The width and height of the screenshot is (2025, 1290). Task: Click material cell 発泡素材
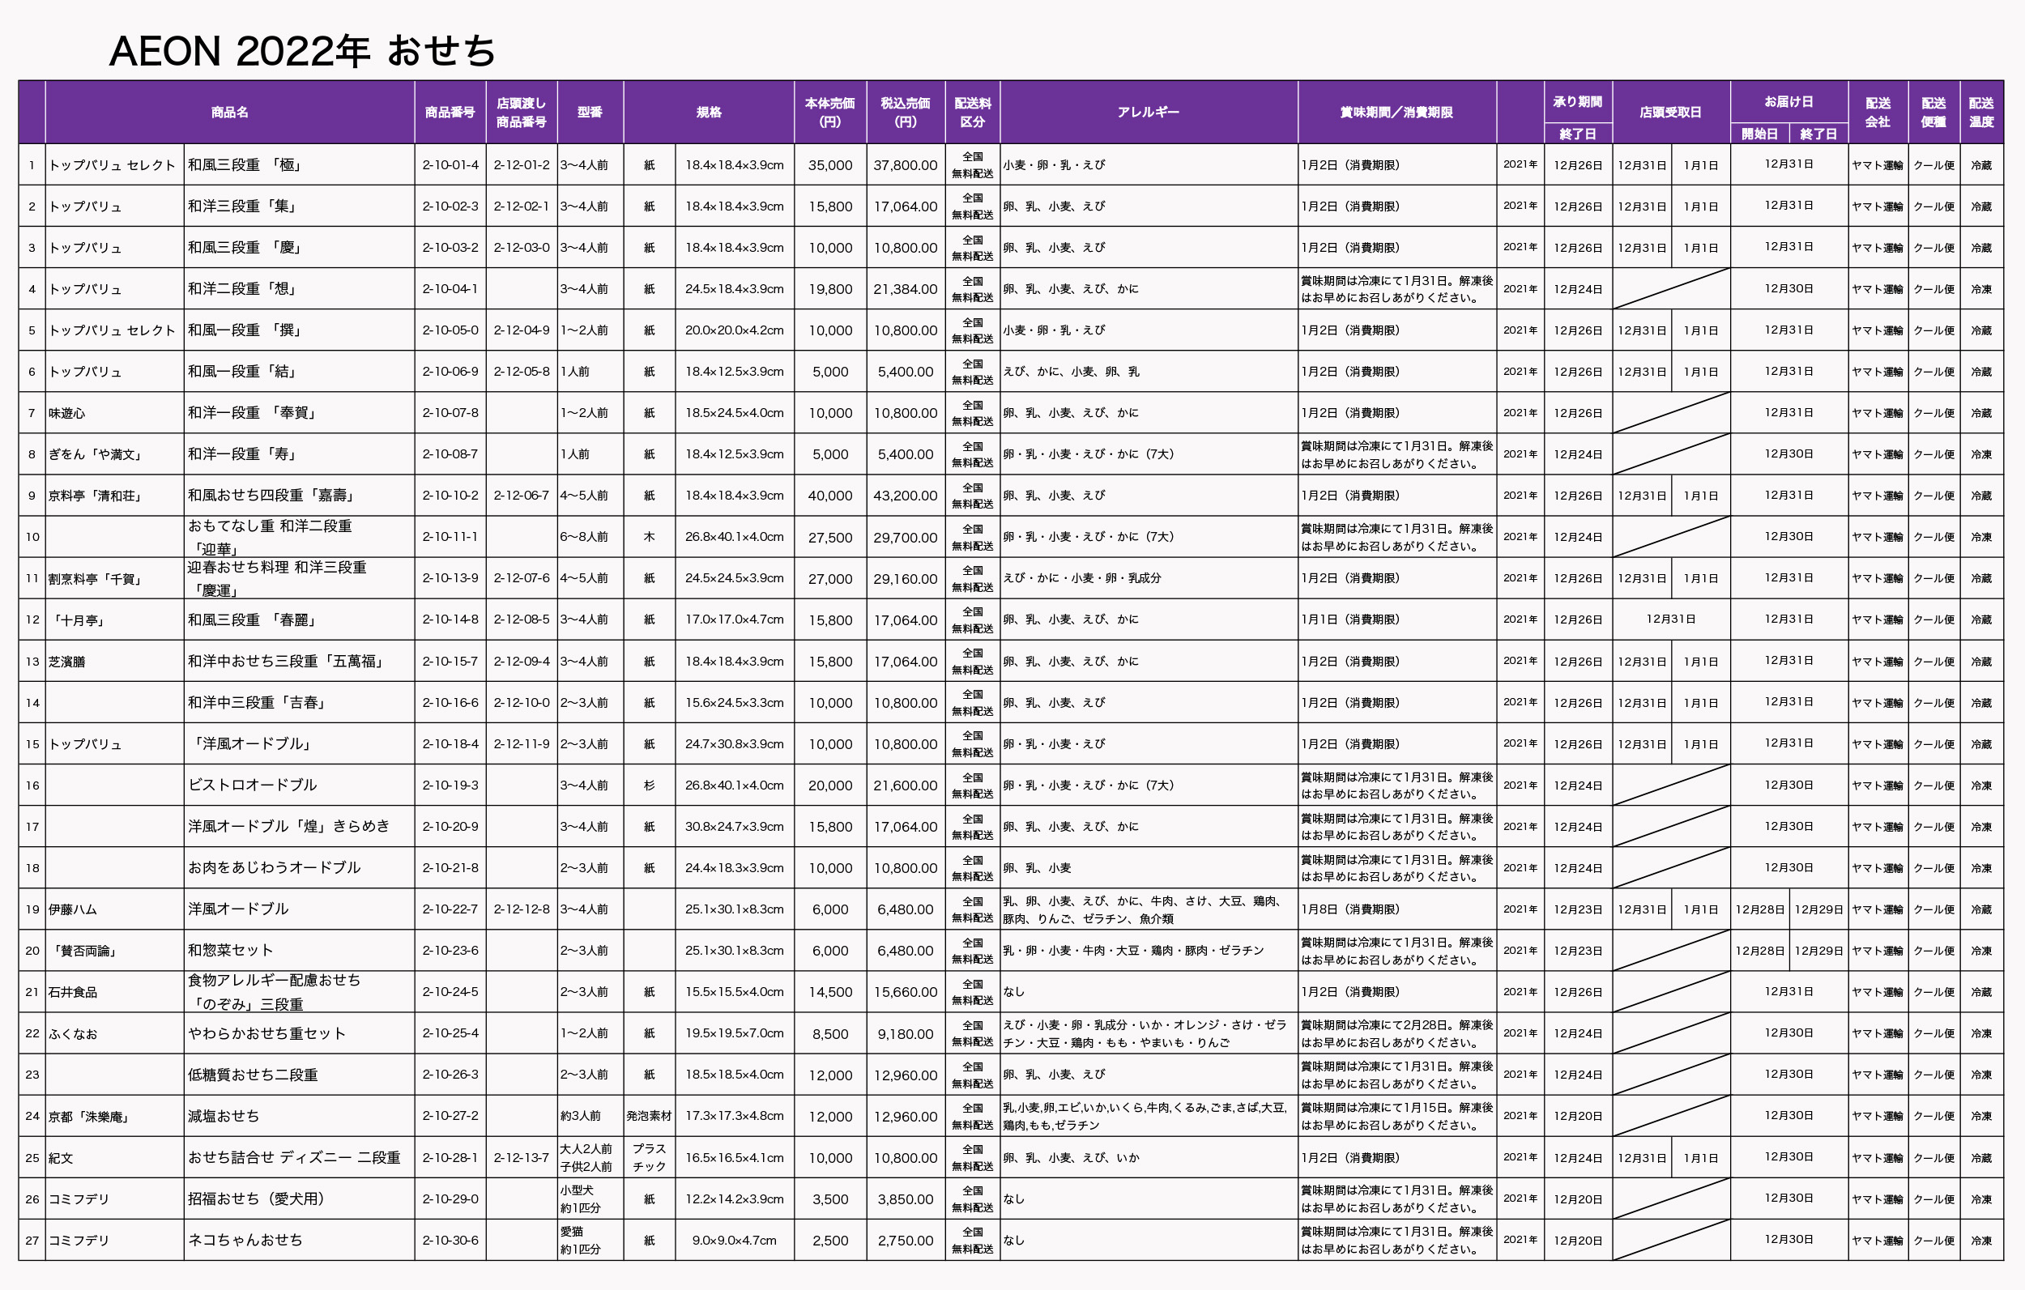point(649,1116)
